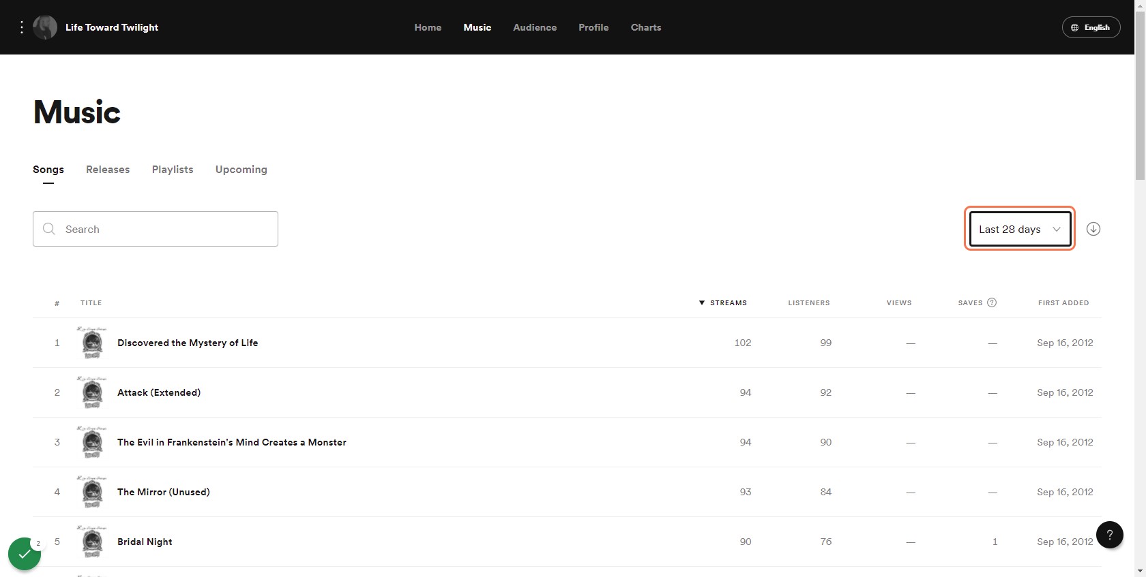
Task: Open The Evil in Frankenstein's Mind song
Action: click(x=232, y=442)
